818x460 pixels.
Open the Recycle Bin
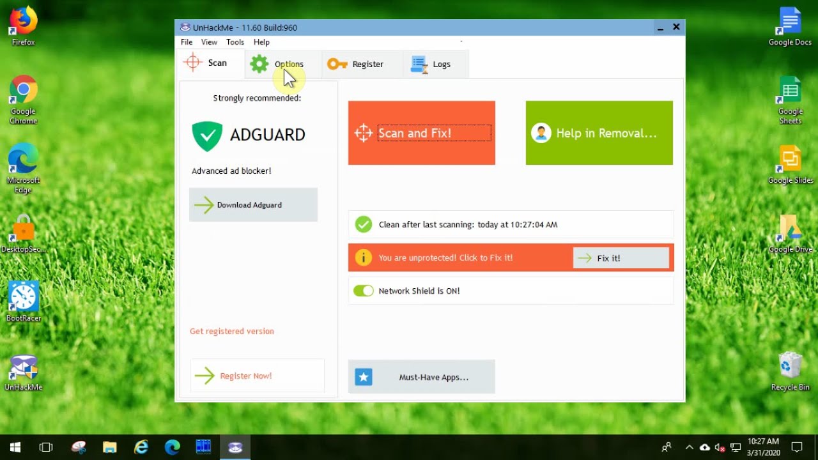[x=790, y=371]
